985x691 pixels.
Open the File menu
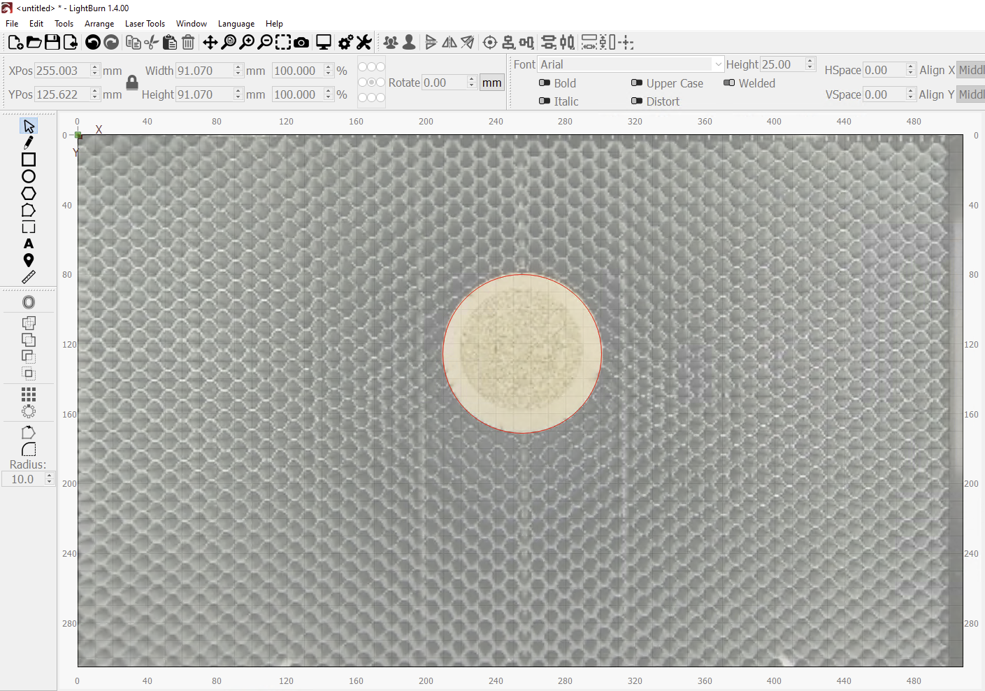pos(12,24)
